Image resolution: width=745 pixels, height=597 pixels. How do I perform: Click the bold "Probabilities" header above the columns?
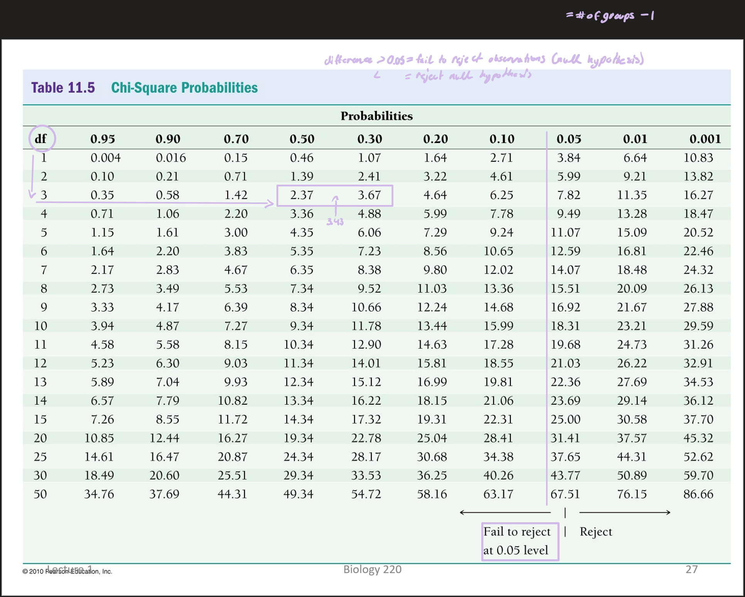[x=376, y=116]
